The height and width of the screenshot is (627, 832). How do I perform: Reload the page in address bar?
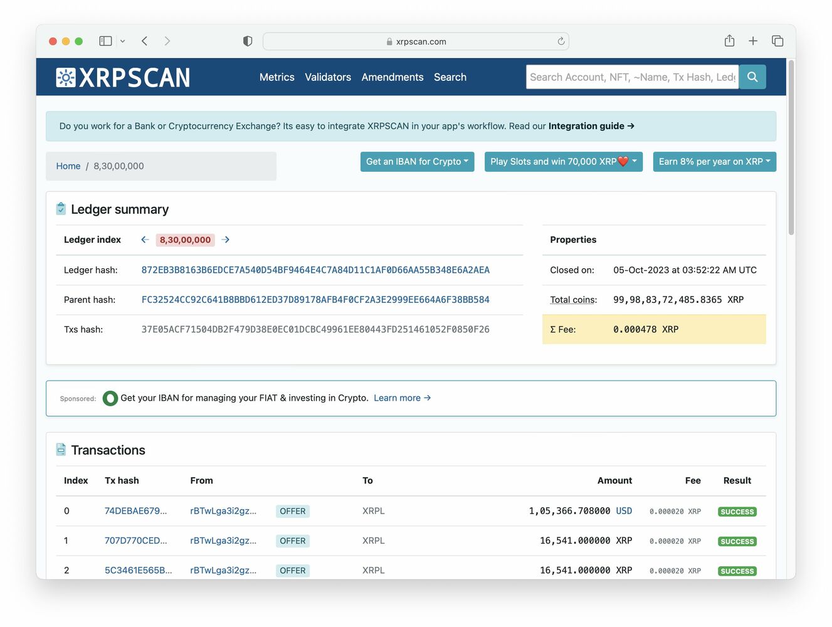pos(561,41)
